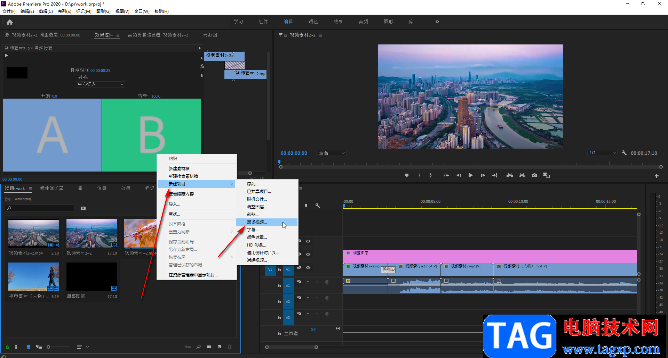
Task: Switch to 颜色 workspace
Action: tap(313, 22)
